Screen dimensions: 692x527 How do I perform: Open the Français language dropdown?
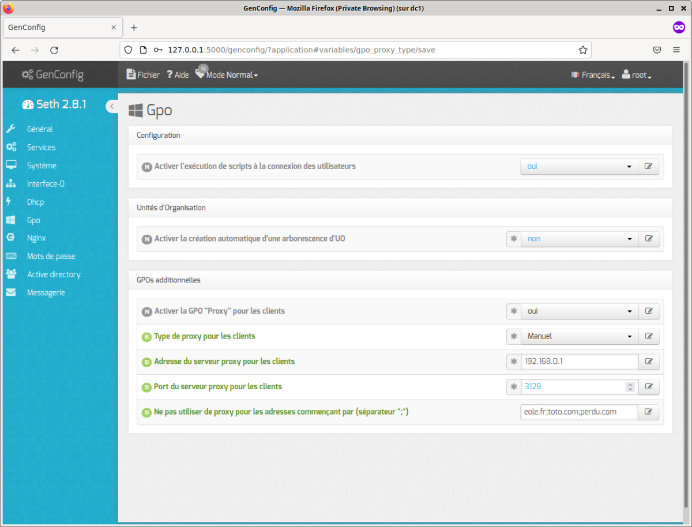point(593,75)
